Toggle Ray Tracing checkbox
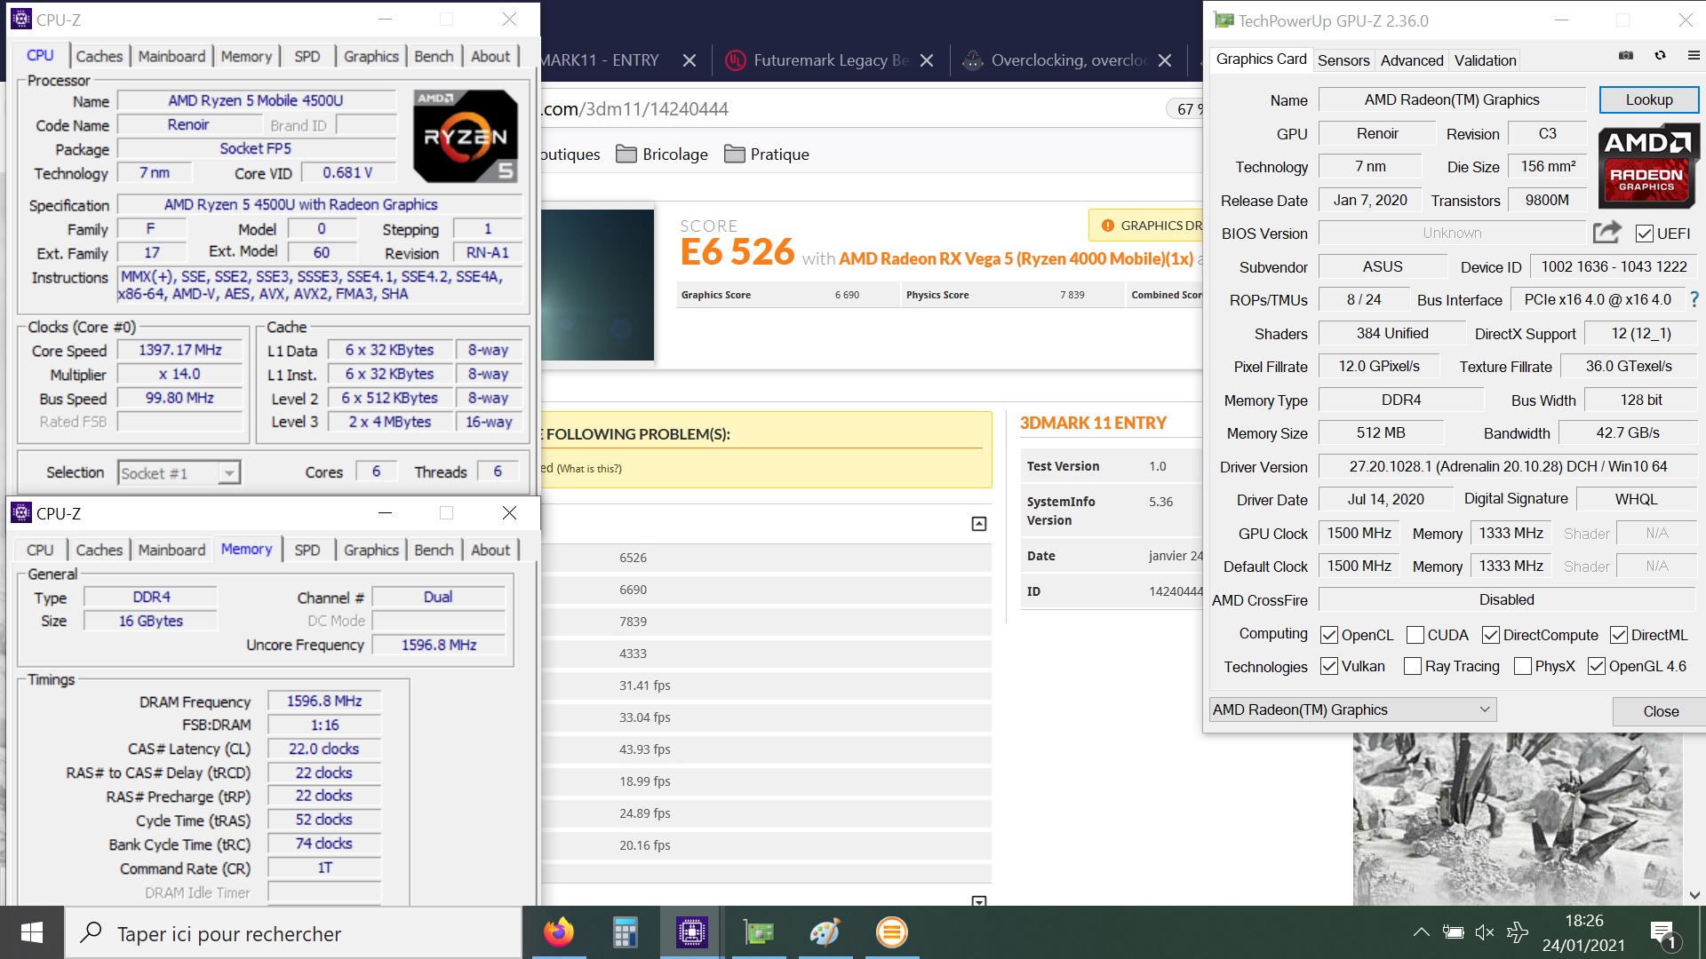Viewport: 1706px width, 959px height. pyautogui.click(x=1413, y=666)
